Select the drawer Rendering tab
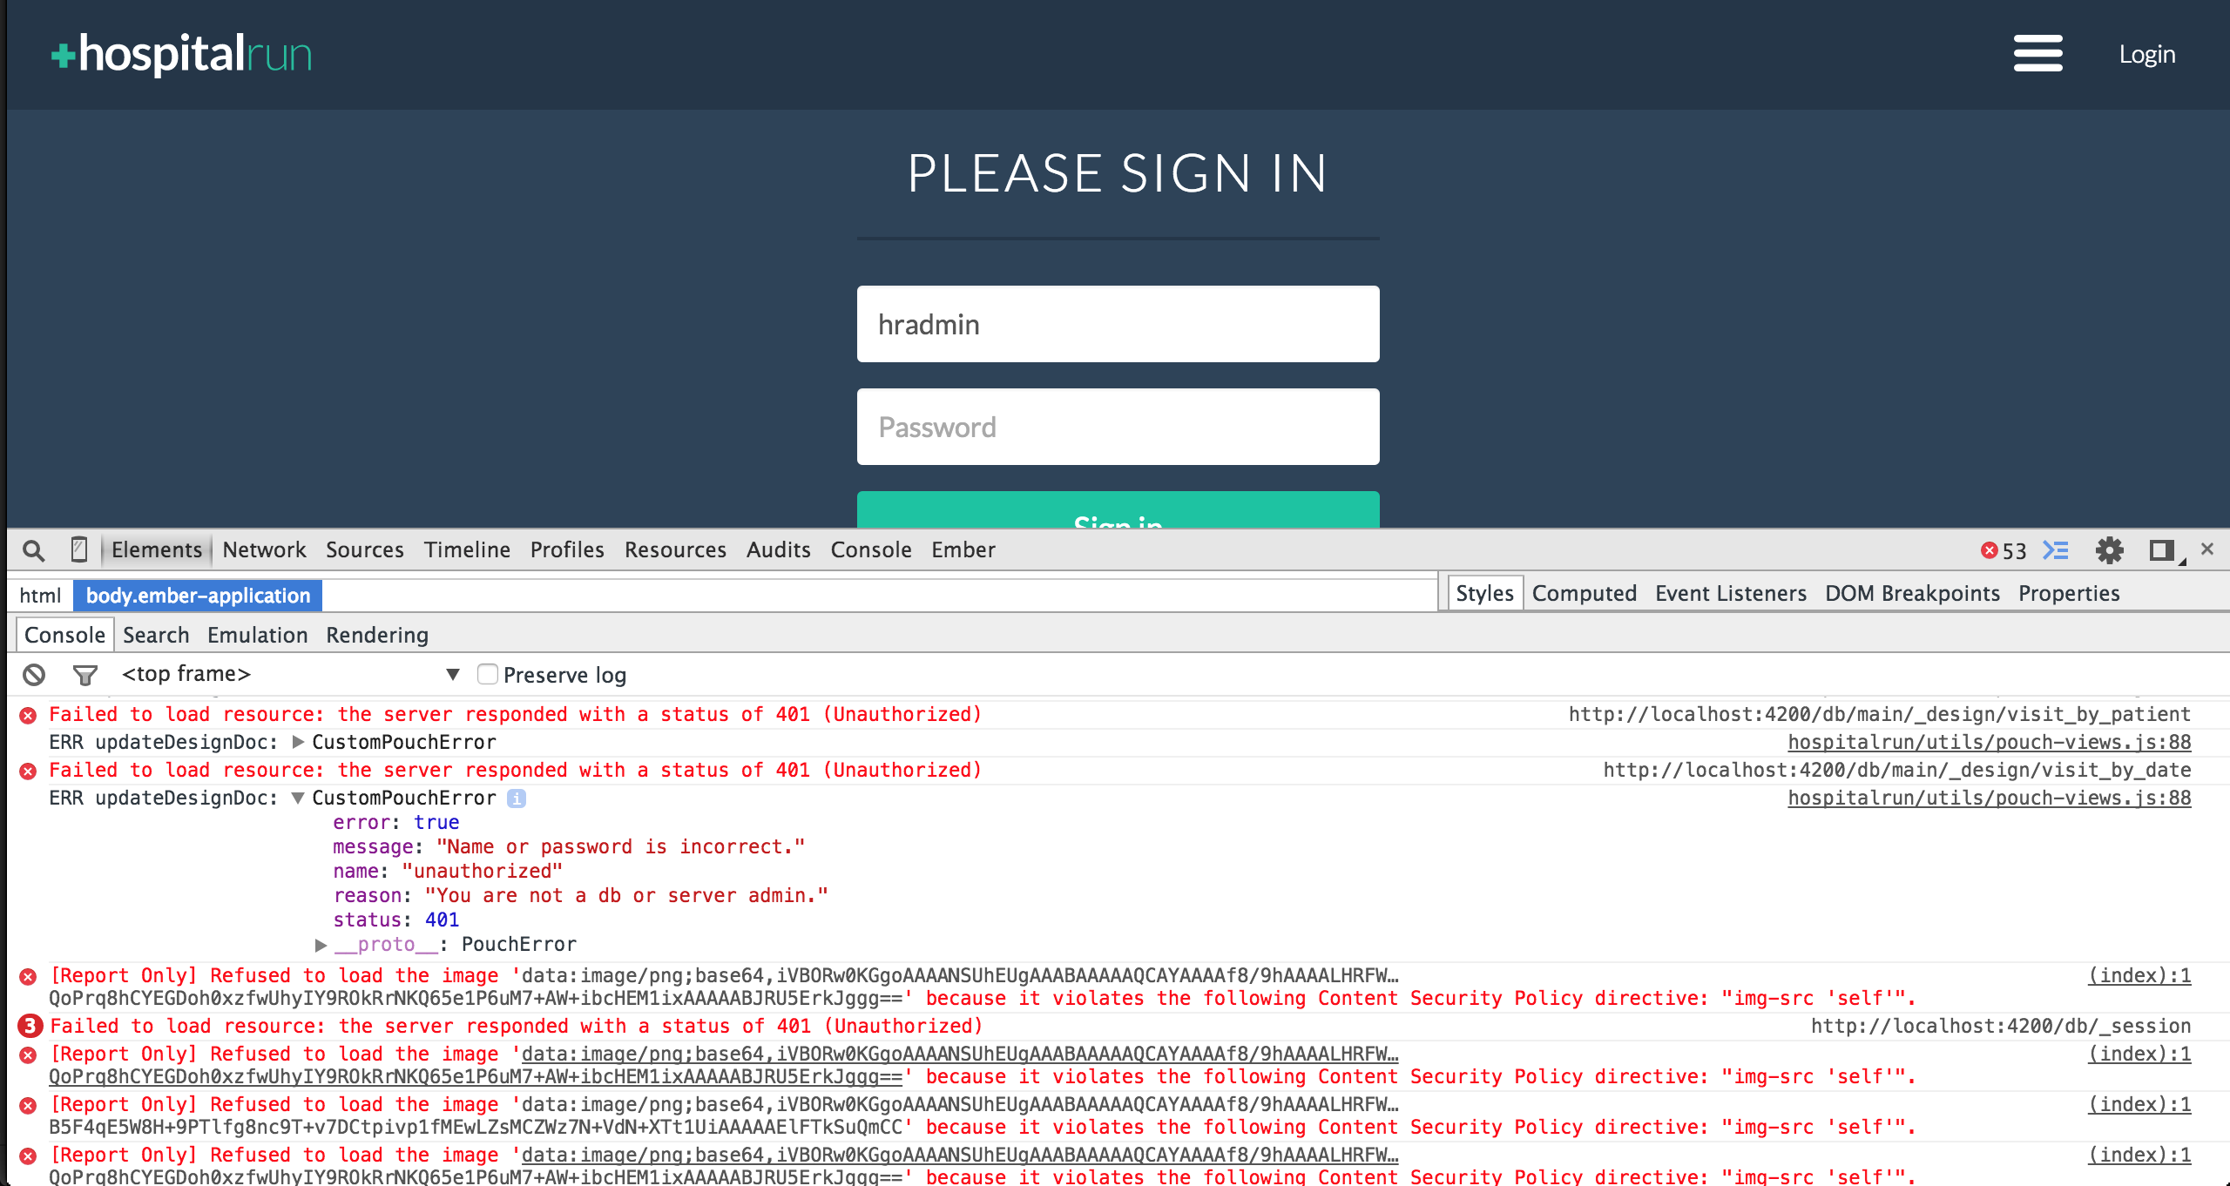This screenshot has width=2230, height=1186. [377, 635]
